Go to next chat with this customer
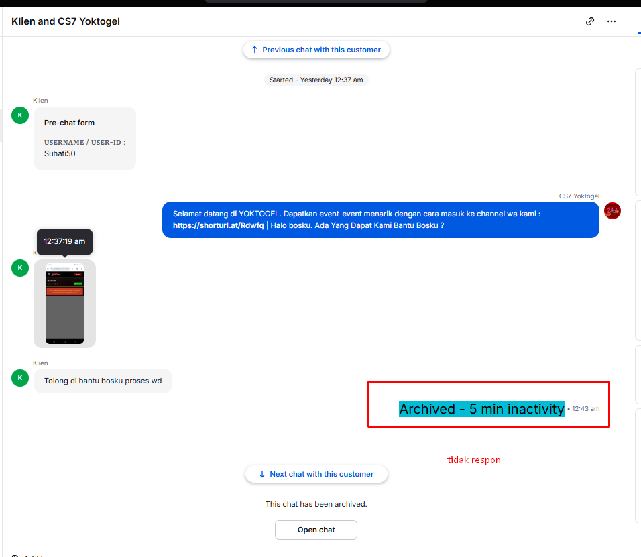This screenshot has height=557, width=641. pos(316,474)
